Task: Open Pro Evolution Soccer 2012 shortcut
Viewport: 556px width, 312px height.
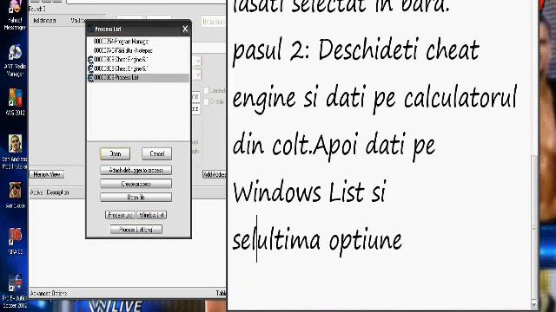Action: pos(15,291)
